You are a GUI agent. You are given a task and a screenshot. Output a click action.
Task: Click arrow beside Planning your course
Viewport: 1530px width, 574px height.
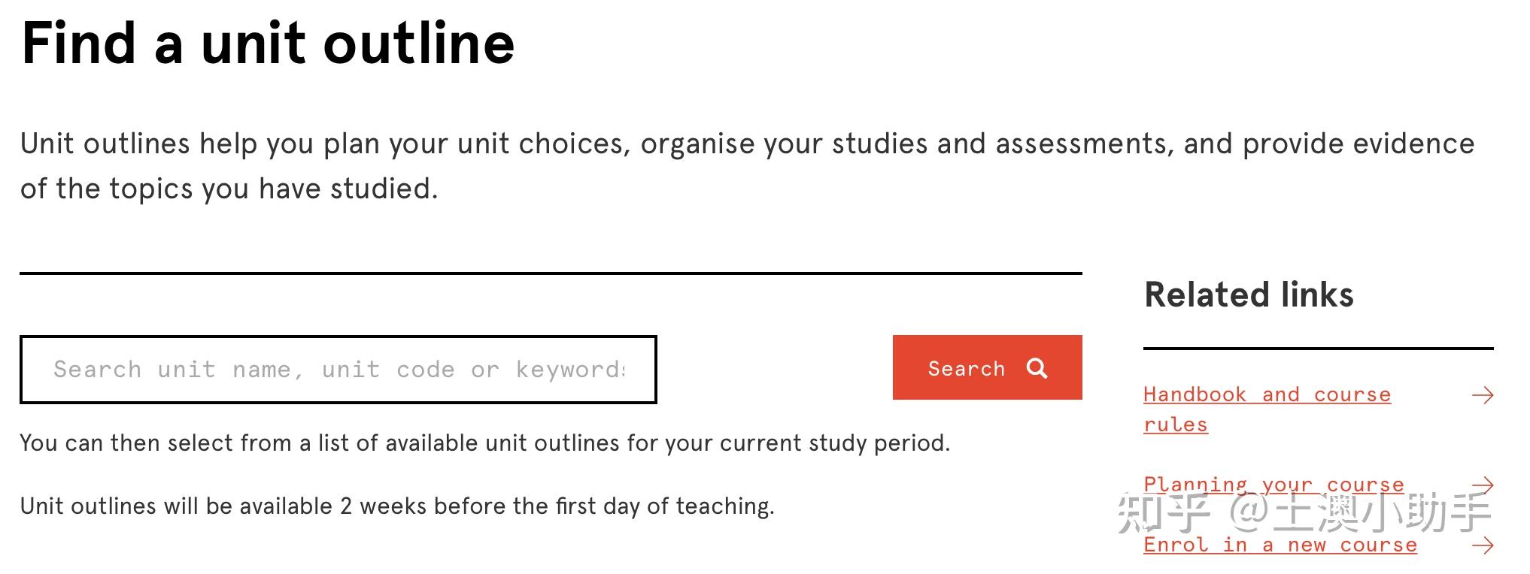(1482, 485)
